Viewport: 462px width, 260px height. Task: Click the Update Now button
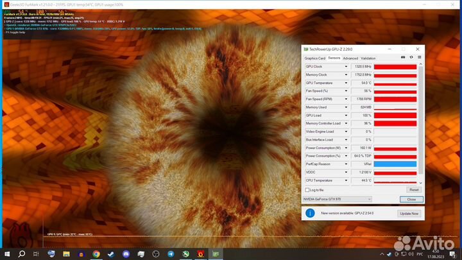(409, 213)
